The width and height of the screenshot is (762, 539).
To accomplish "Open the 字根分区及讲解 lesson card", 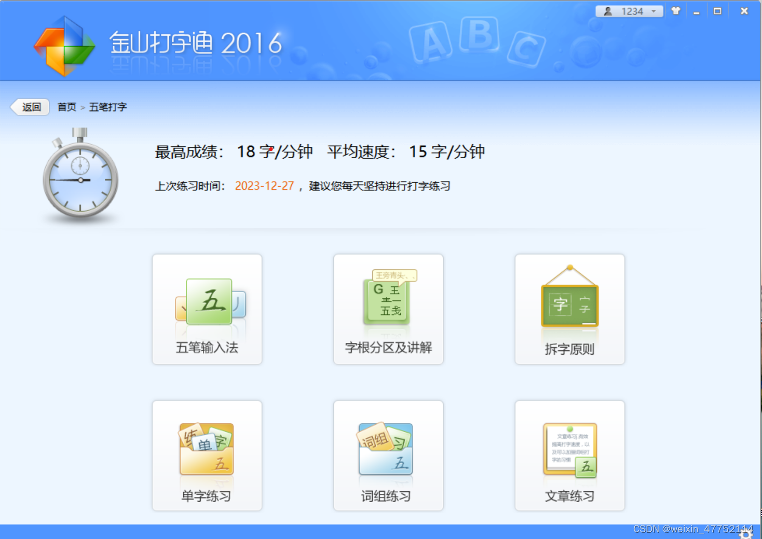I will pyautogui.click(x=388, y=309).
